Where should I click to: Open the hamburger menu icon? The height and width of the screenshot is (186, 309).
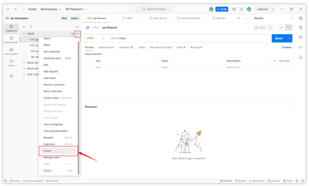click(x=8, y=9)
